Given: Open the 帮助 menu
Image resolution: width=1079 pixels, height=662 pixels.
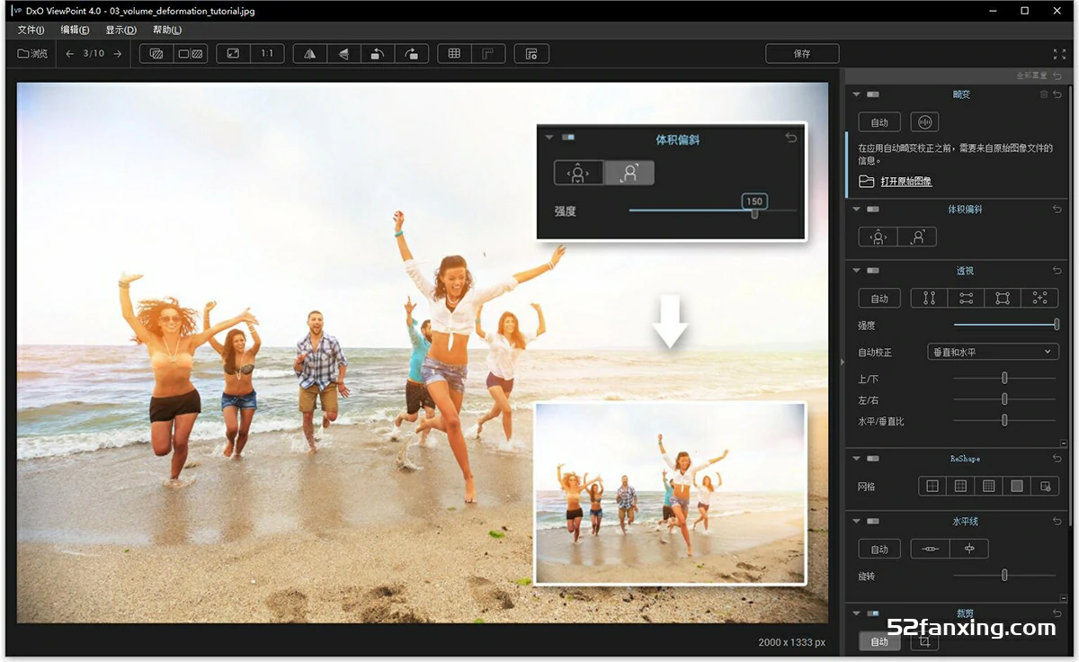Looking at the screenshot, I should pos(166,30).
